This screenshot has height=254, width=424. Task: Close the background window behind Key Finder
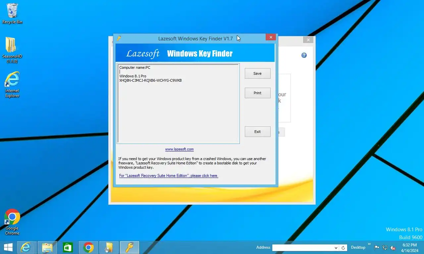[308, 40]
